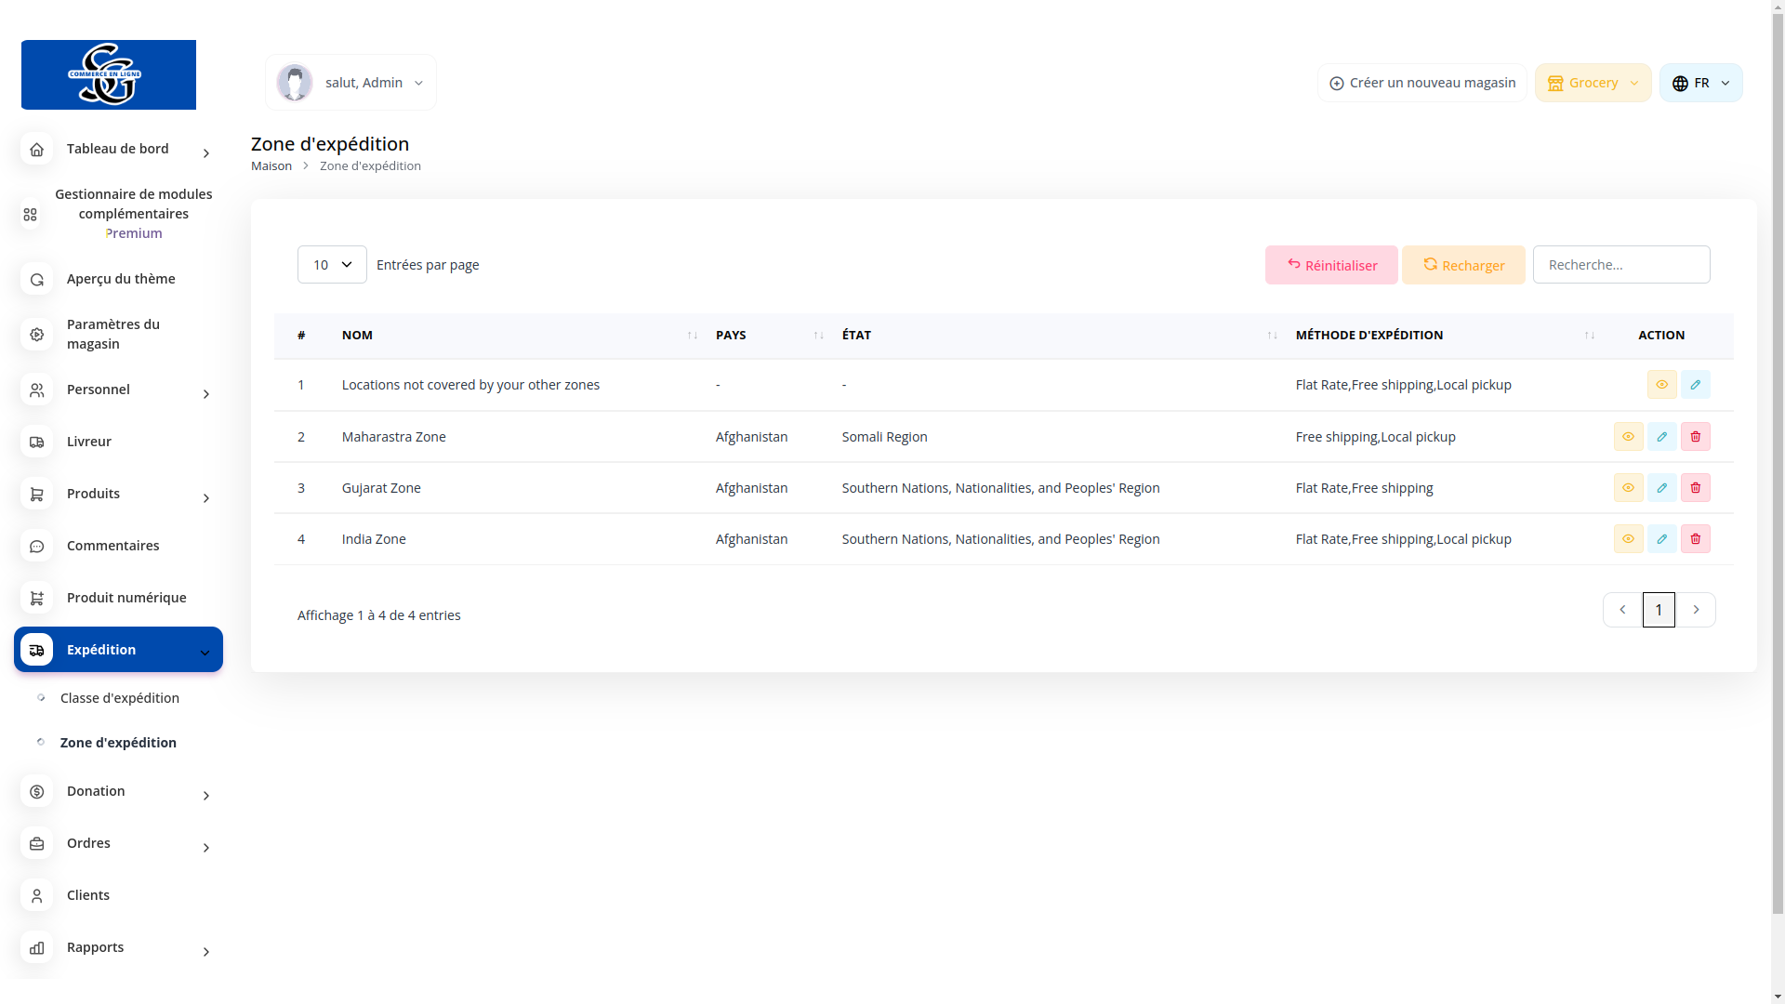
Task: Edit Locations not covered zone
Action: pyautogui.click(x=1695, y=385)
